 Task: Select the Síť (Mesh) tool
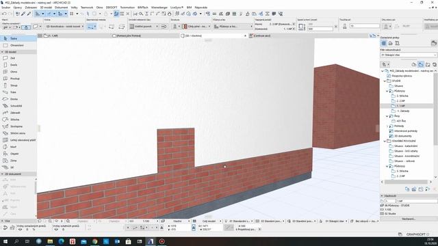tap(18, 167)
